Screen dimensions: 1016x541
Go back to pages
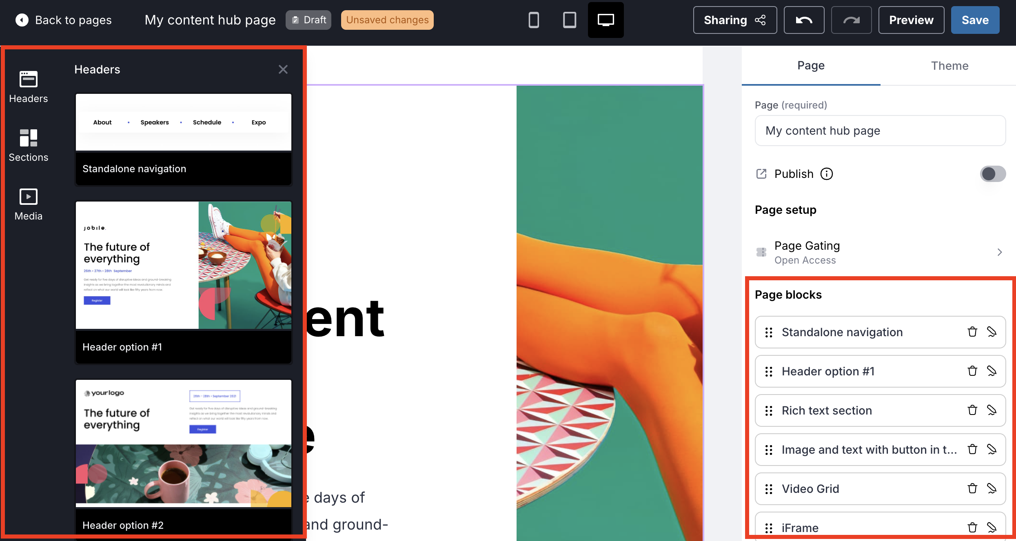tap(63, 20)
